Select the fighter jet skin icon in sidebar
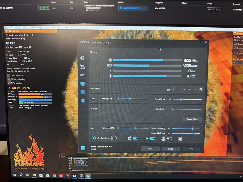The height and width of the screenshot is (182, 243). point(83,67)
